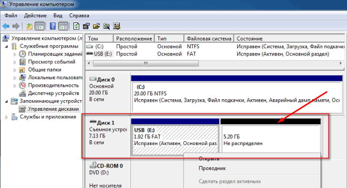
Task: Choose Проводник in context menu
Action: (212, 168)
